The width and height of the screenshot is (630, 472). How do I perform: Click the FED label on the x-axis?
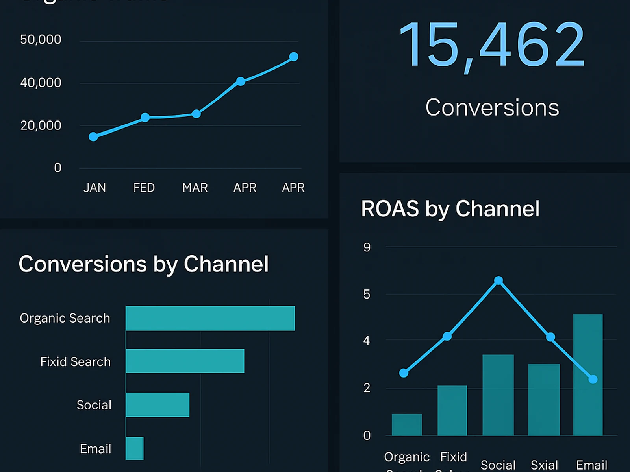pyautogui.click(x=144, y=188)
